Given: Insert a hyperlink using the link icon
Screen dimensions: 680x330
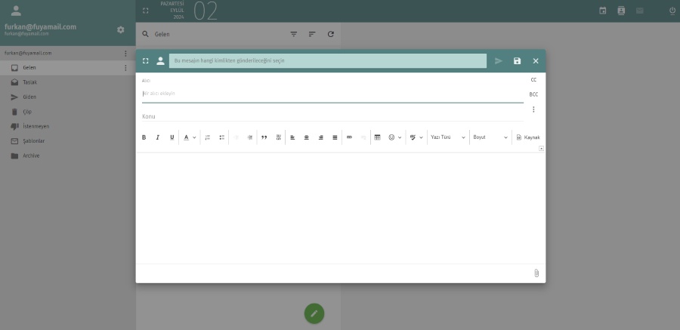Looking at the screenshot, I should [x=349, y=137].
